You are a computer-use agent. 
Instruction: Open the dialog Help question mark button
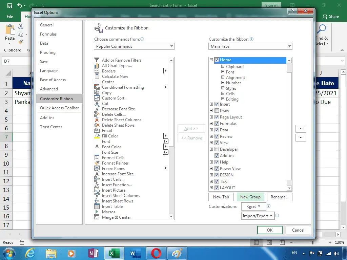pyautogui.click(x=292, y=11)
